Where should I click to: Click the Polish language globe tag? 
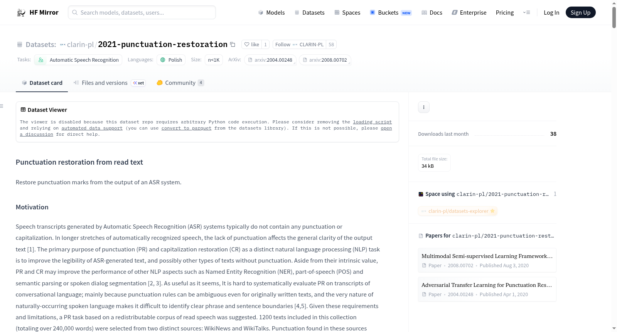coord(171,60)
